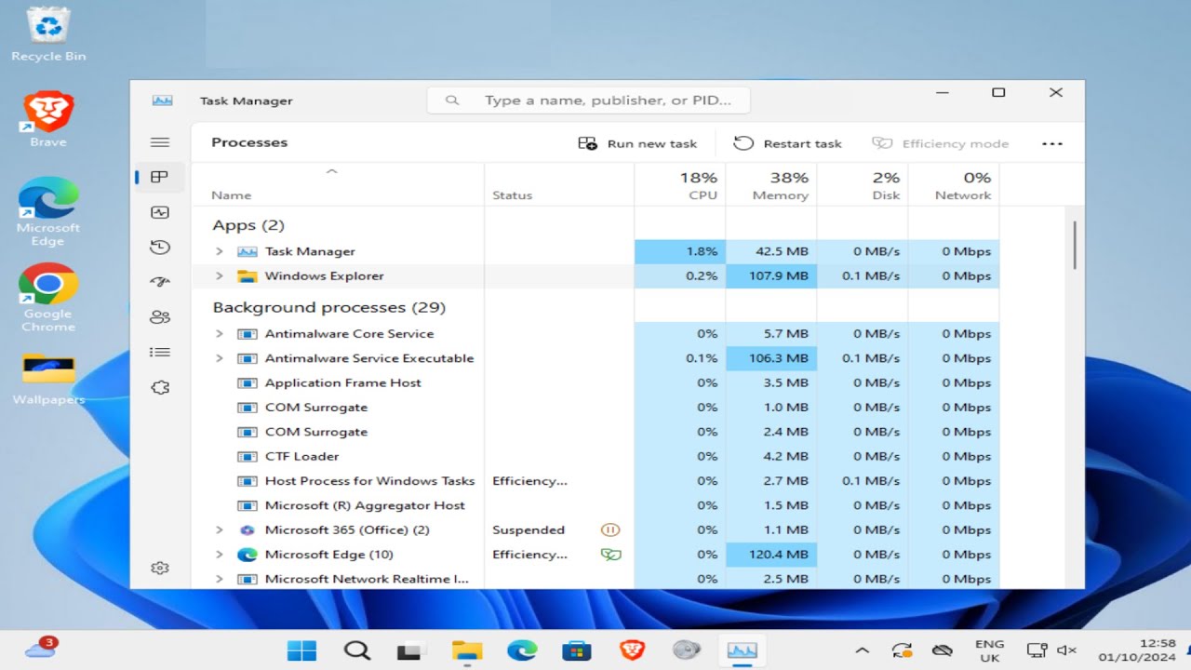Screen dimensions: 1191x670
Task: Expand Antimalware Core Service group
Action: click(220, 333)
